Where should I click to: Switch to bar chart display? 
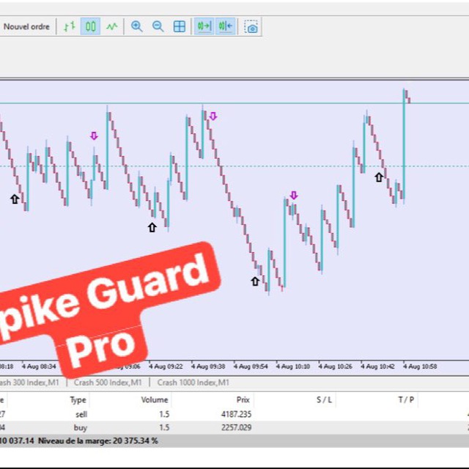[70, 26]
